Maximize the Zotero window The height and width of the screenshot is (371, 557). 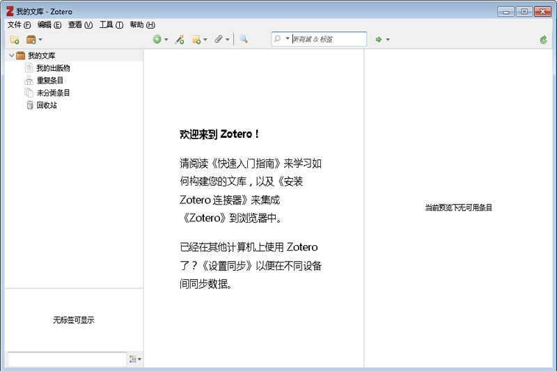[524, 12]
